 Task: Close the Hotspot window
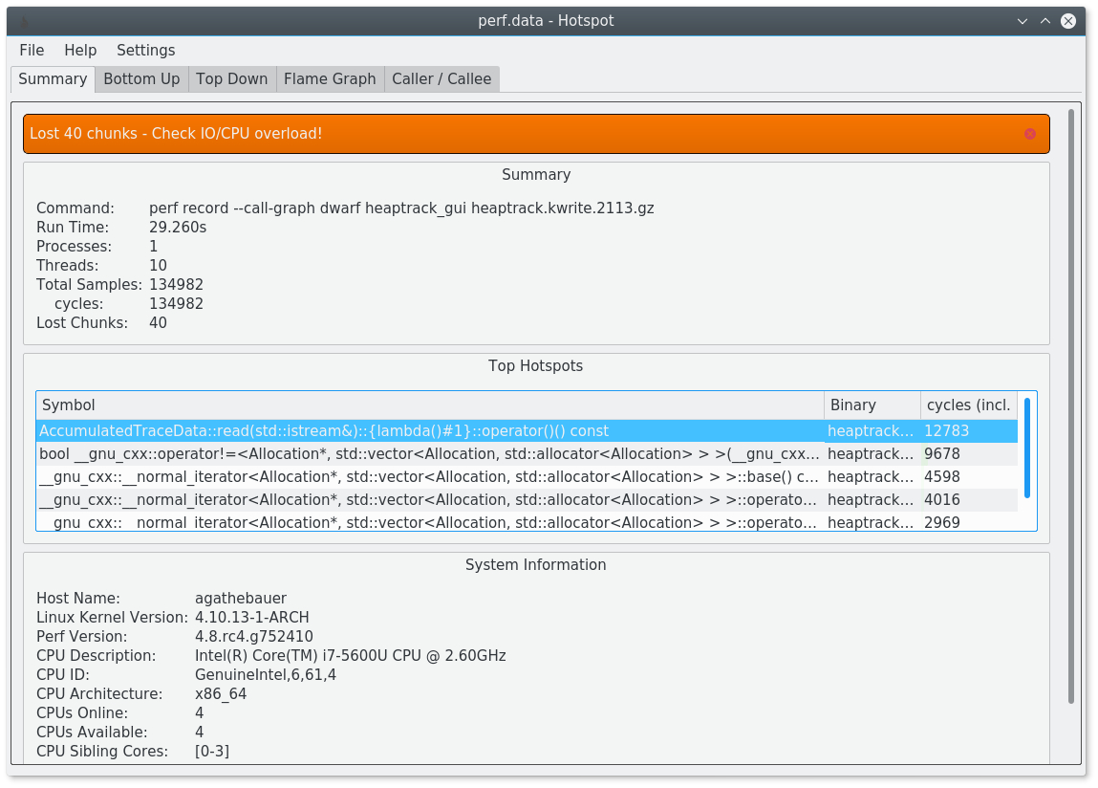[x=1068, y=21]
